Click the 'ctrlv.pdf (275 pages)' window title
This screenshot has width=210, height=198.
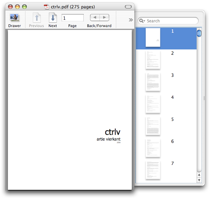(73, 7)
